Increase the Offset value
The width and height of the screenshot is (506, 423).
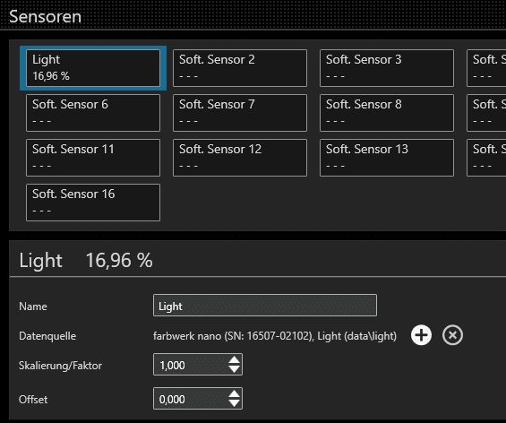(234, 393)
